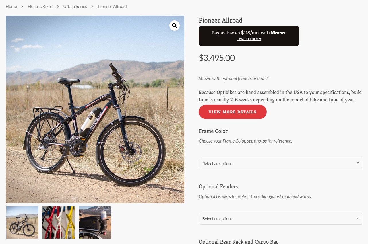This screenshot has height=244, width=368.
Task: Click the Pioneer Allroad breadcrumb item
Action: [x=112, y=7]
